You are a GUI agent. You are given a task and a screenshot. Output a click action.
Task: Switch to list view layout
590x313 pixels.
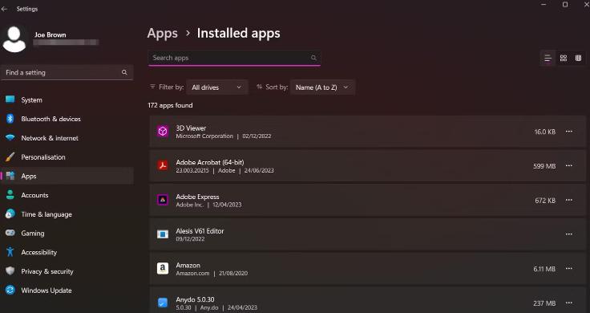(x=548, y=58)
